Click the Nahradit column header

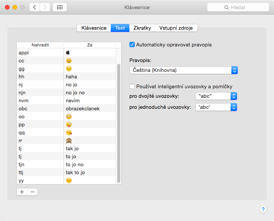(40, 45)
